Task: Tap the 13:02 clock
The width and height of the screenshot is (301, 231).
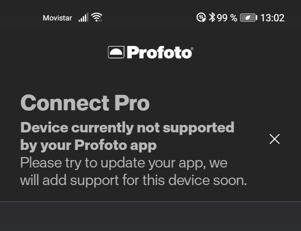Action: pyautogui.click(x=272, y=18)
